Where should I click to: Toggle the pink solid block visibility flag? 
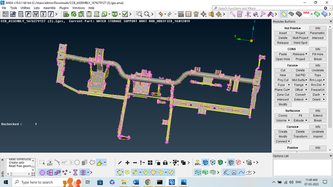(x=58, y=172)
